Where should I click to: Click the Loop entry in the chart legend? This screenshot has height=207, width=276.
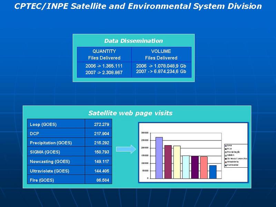click(x=228, y=146)
